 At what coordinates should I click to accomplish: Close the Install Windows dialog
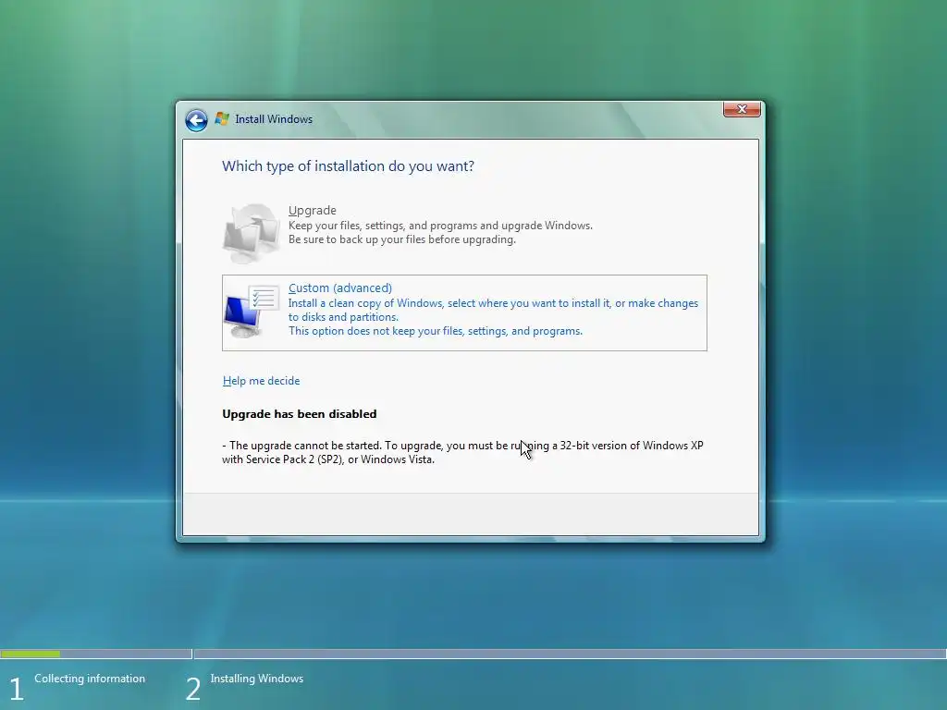742,109
